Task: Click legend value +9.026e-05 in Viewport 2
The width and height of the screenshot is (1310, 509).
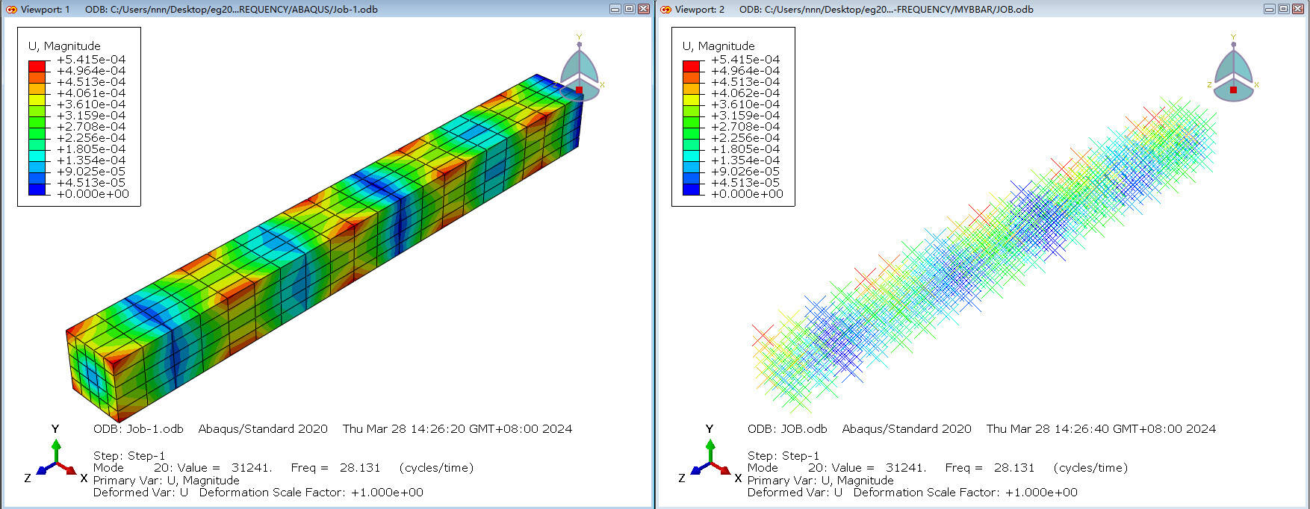Action: point(745,172)
